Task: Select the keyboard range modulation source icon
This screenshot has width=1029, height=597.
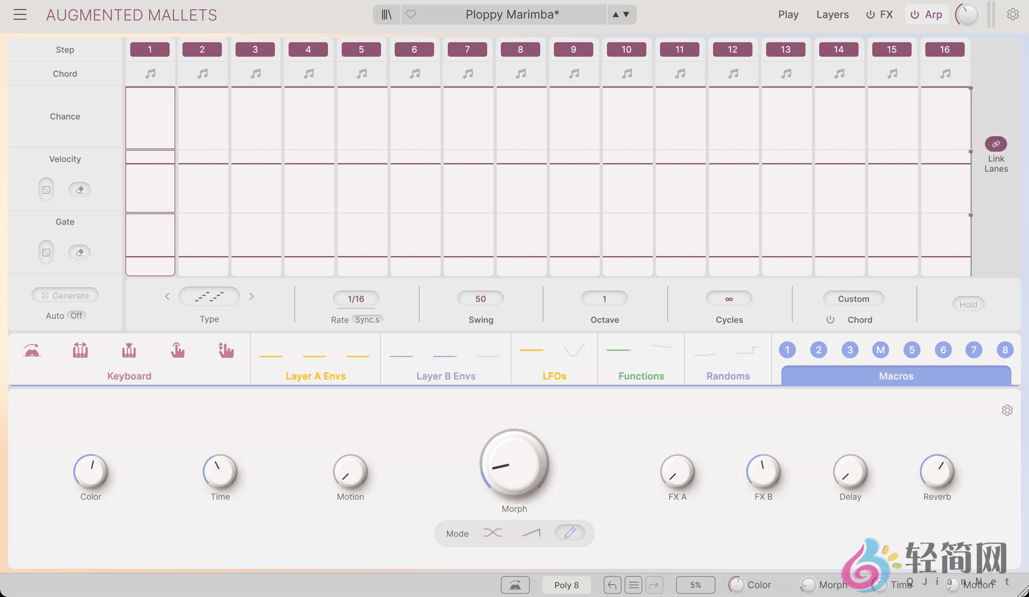Action: click(x=80, y=350)
